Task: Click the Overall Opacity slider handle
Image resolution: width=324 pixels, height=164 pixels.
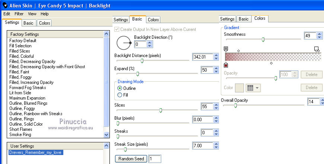Action: click(x=235, y=106)
